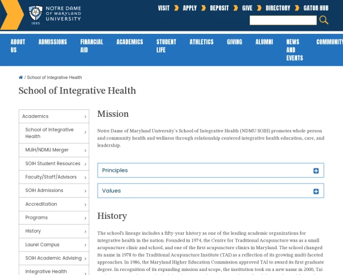Click chevron next to SOIH Student Resources
The image size is (343, 275).
[x=85, y=164]
